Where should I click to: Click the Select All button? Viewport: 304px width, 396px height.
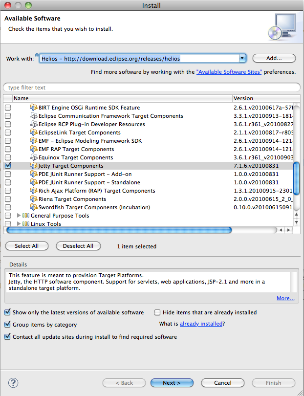[26, 246]
